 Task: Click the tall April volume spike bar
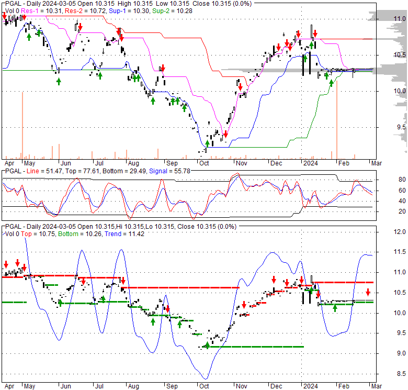(x=22, y=125)
